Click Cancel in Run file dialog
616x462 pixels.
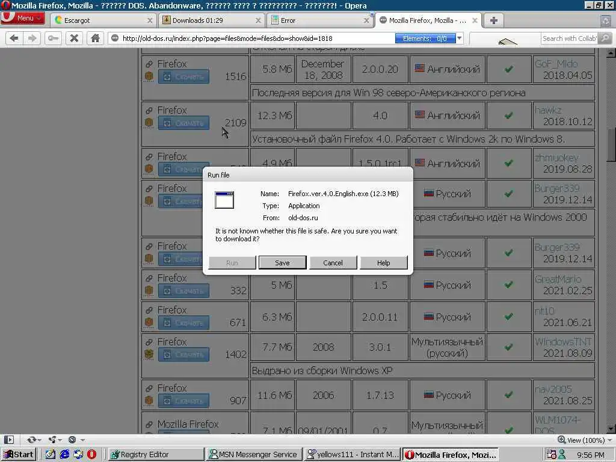(333, 263)
